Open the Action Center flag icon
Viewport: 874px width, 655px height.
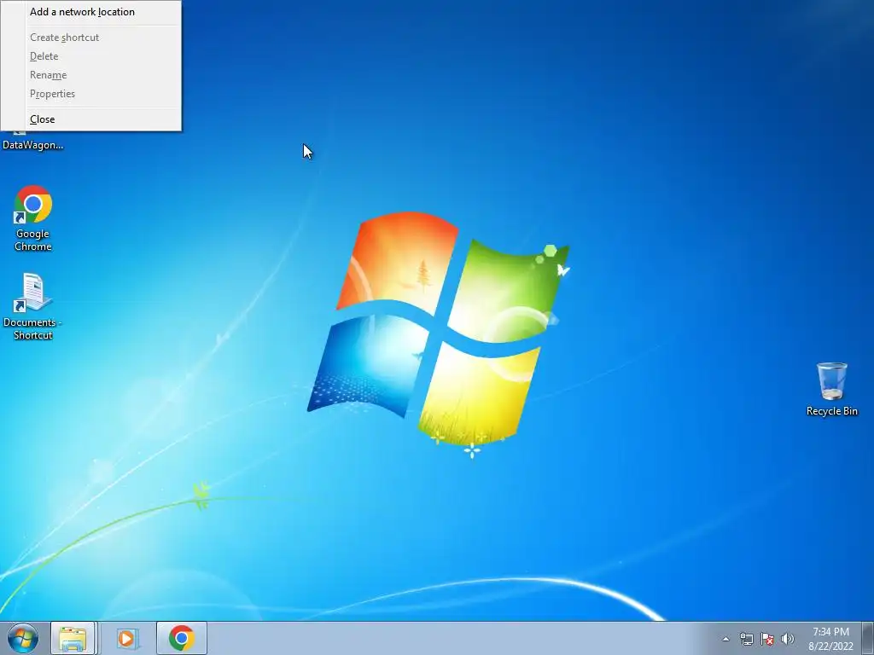click(x=767, y=639)
